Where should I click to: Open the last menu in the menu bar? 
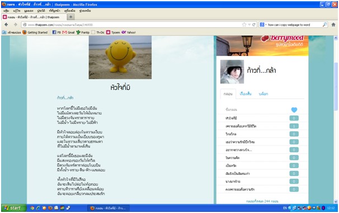[85, 11]
